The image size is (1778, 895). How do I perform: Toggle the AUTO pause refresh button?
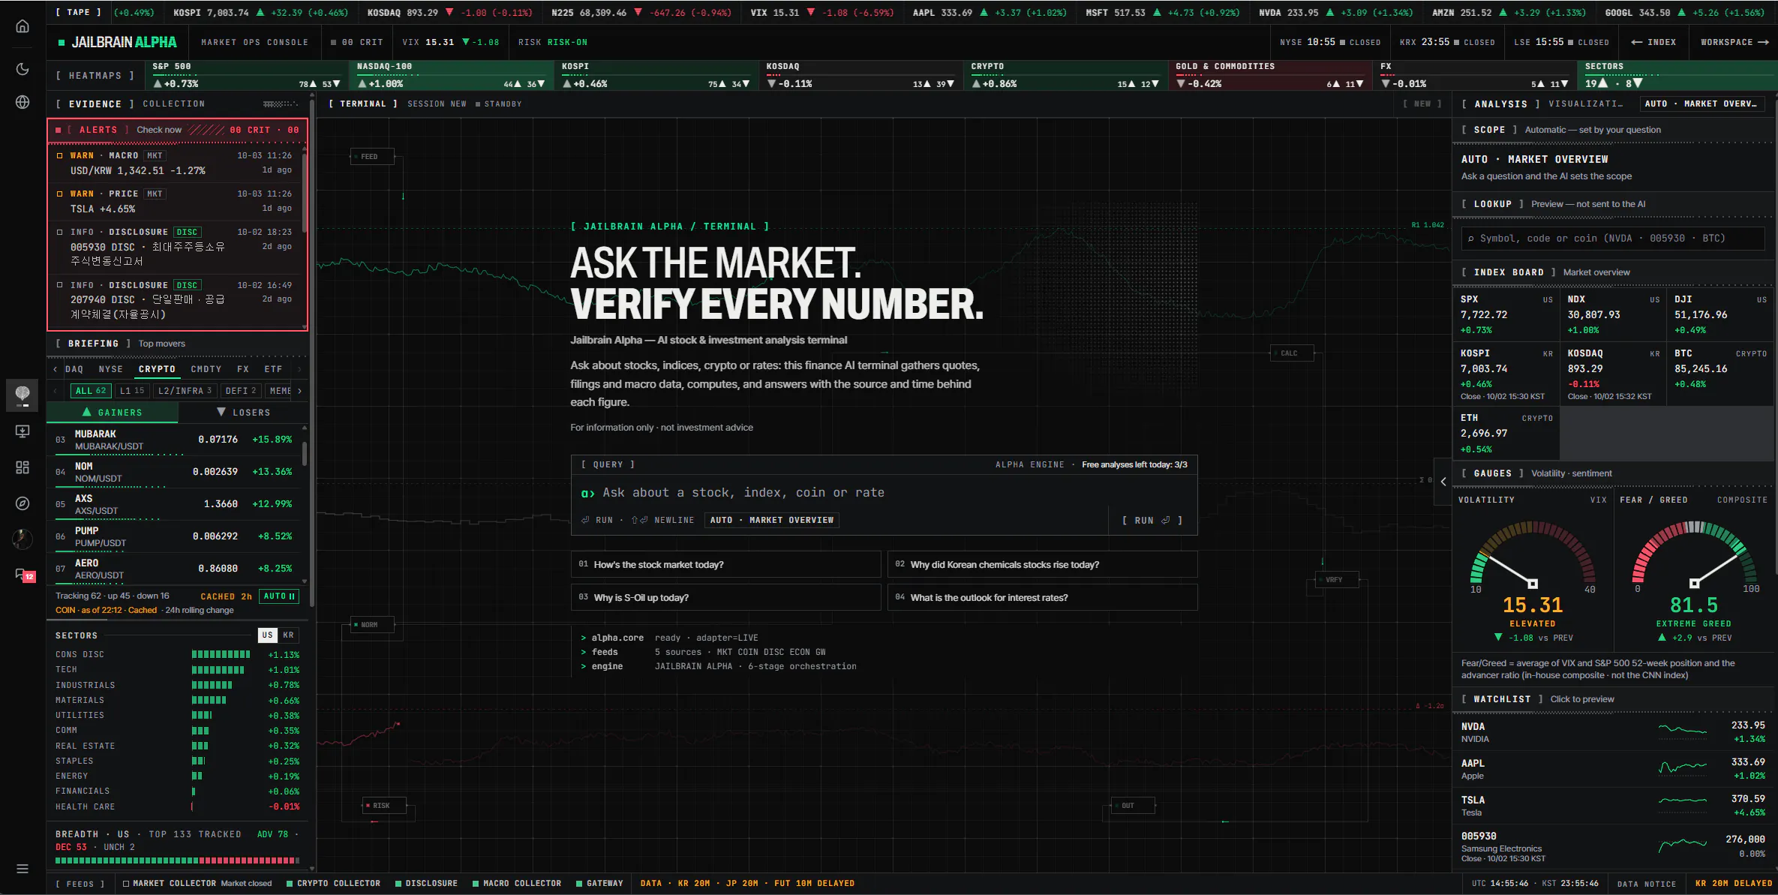pyautogui.click(x=279, y=596)
